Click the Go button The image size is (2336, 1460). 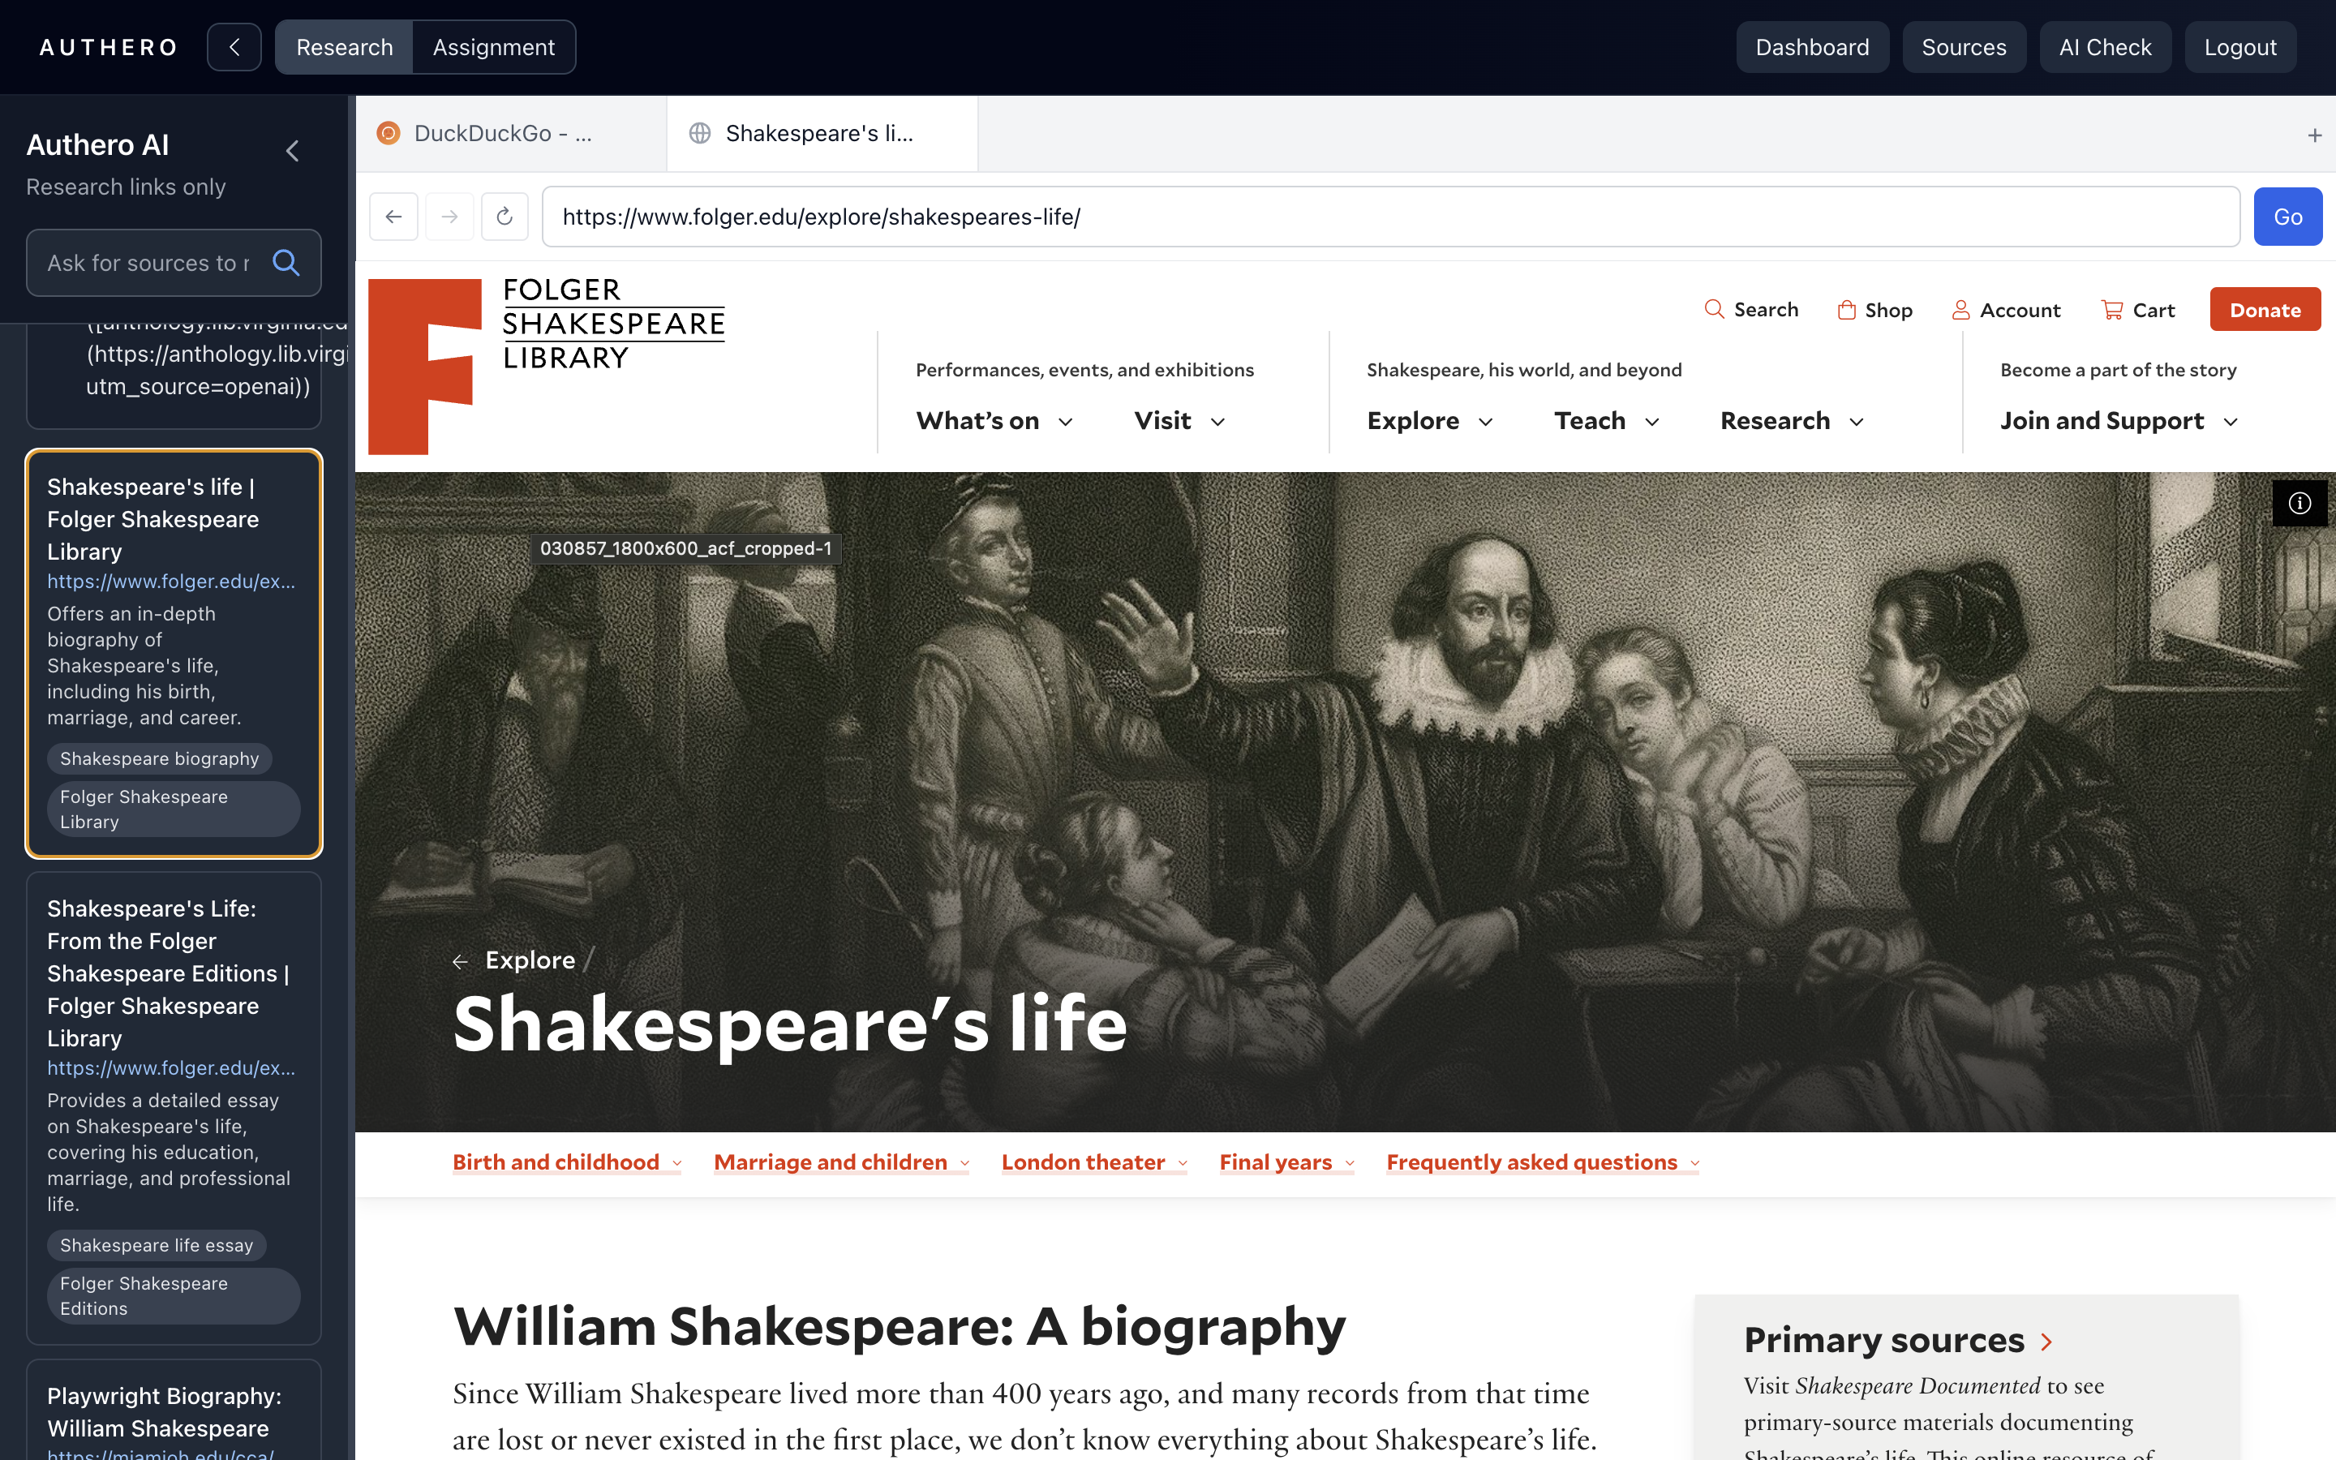point(2287,217)
